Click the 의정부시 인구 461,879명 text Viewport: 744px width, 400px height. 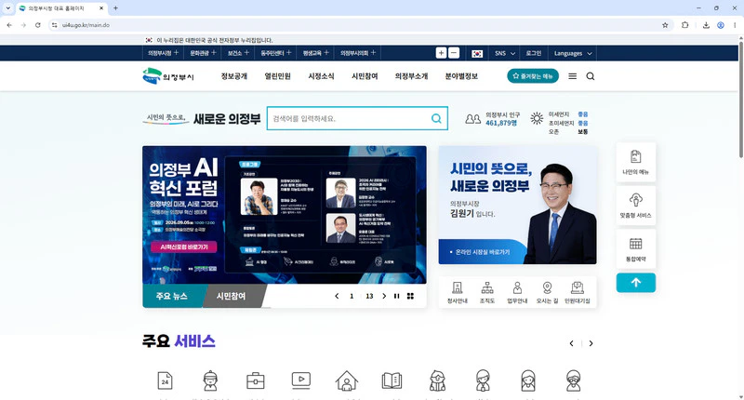[x=502, y=119]
